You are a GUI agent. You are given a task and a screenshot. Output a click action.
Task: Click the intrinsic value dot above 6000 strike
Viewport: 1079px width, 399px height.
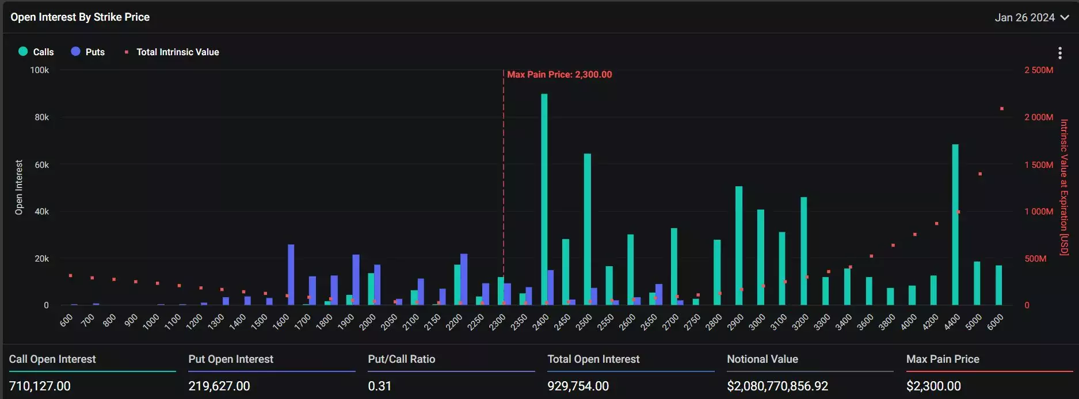click(x=1002, y=109)
